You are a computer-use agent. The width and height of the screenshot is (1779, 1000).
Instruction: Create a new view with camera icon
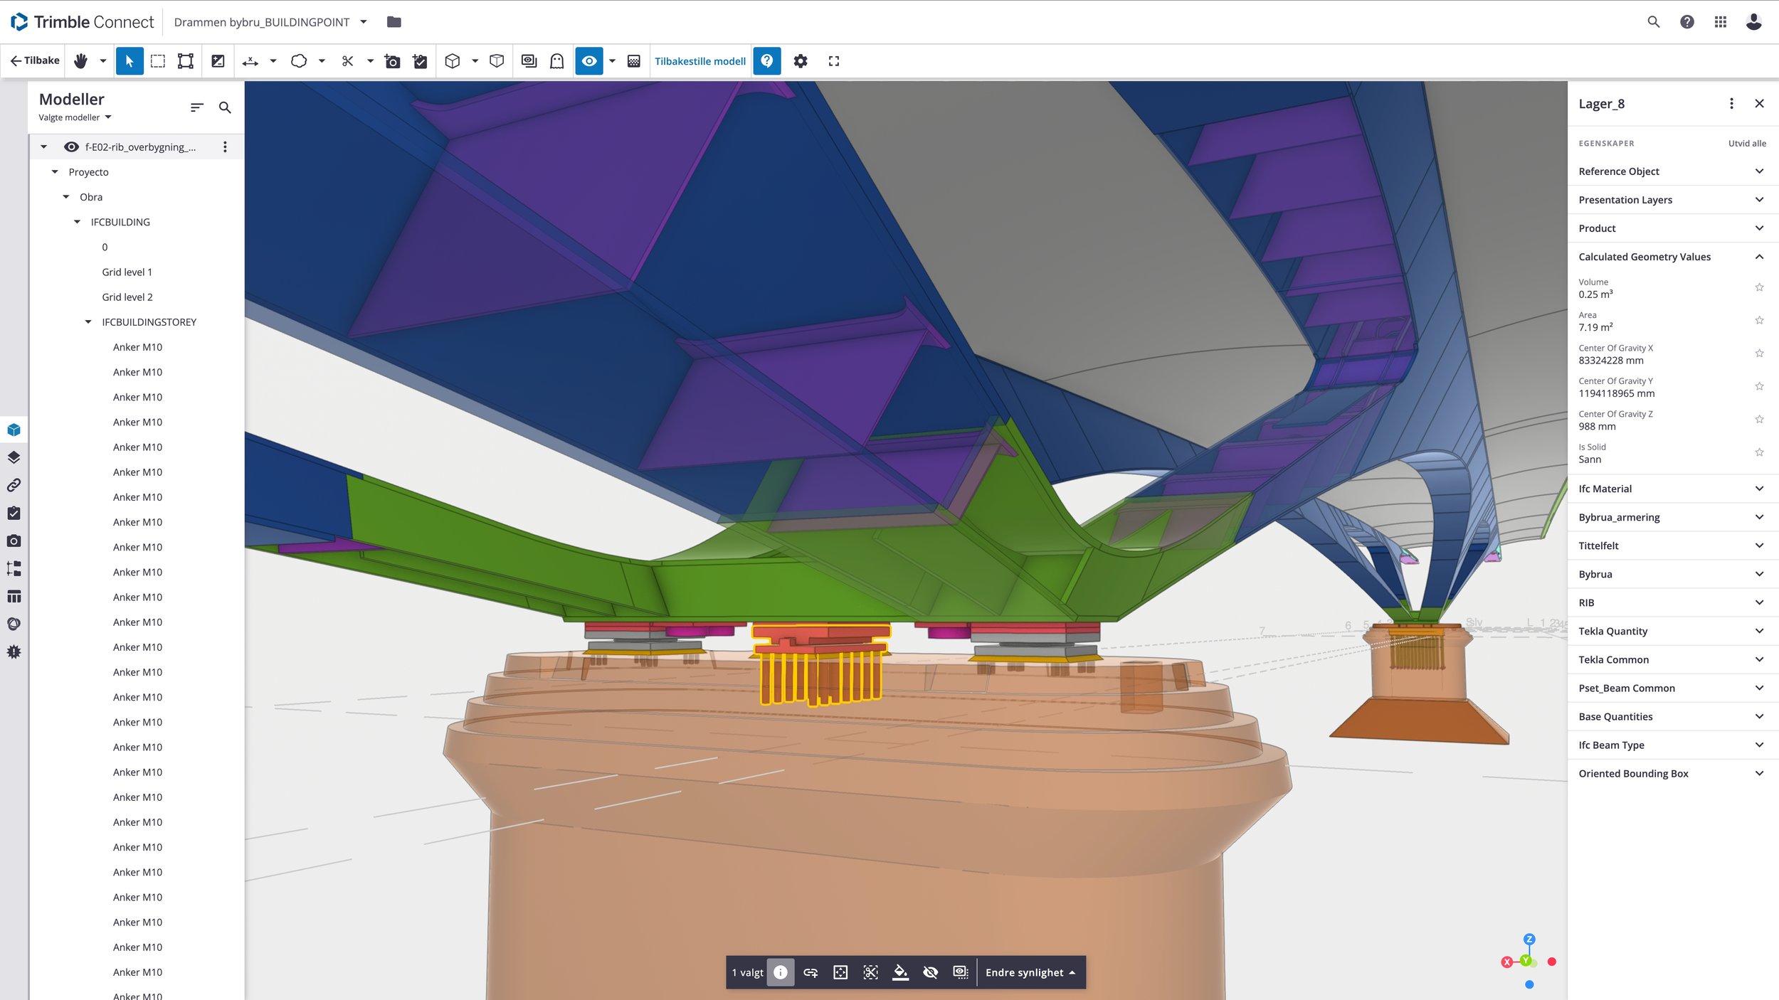[392, 61]
